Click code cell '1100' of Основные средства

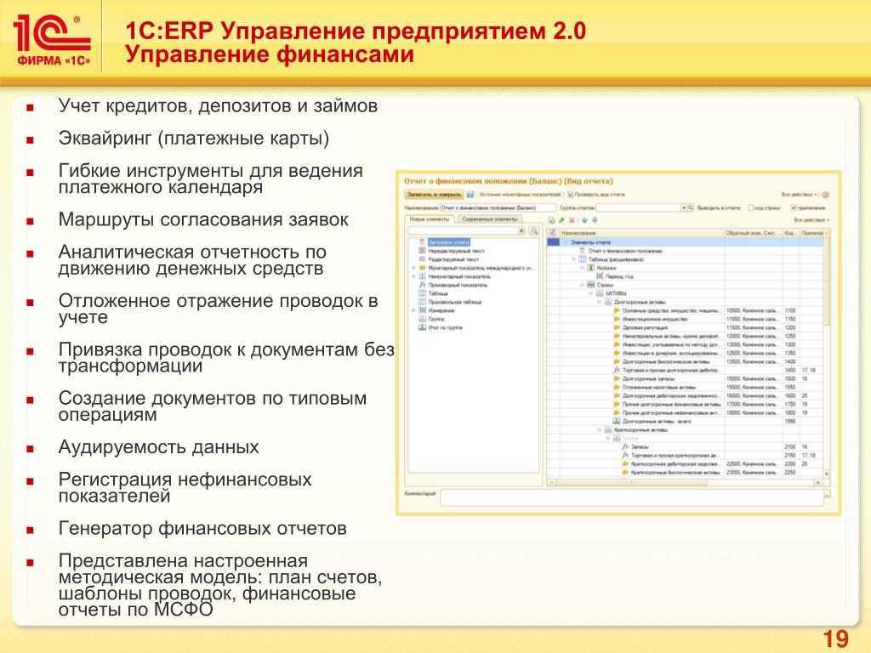click(790, 310)
